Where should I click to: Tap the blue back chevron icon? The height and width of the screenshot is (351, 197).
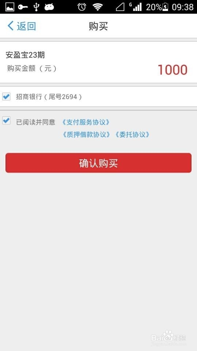(x=10, y=26)
